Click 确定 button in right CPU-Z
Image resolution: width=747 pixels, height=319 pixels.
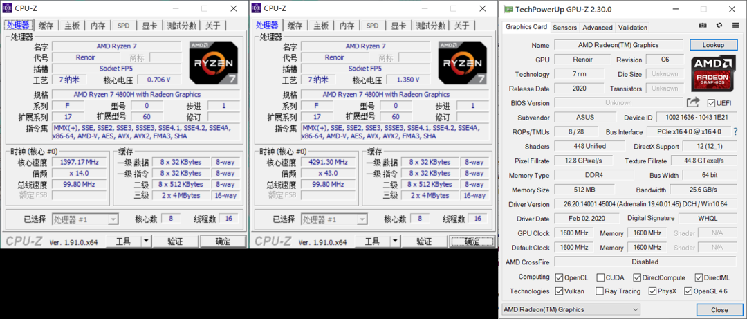click(x=472, y=241)
